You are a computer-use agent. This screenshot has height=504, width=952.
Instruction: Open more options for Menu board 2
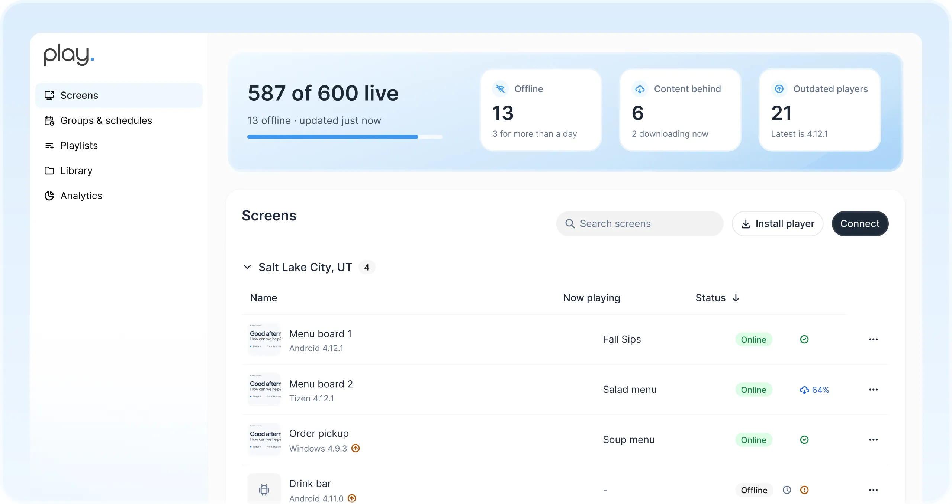[x=874, y=390]
